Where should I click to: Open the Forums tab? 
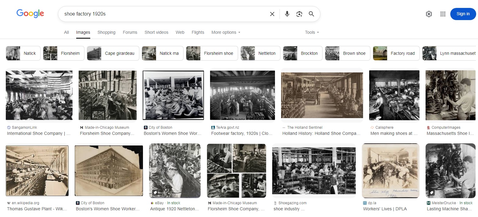[130, 32]
